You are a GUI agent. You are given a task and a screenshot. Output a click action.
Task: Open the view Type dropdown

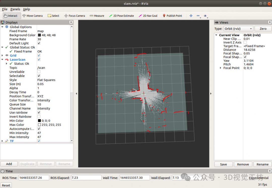click(238, 29)
